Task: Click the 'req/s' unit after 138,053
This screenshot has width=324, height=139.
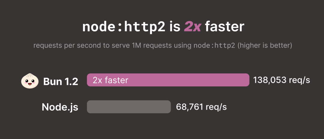Action: coord(300,80)
